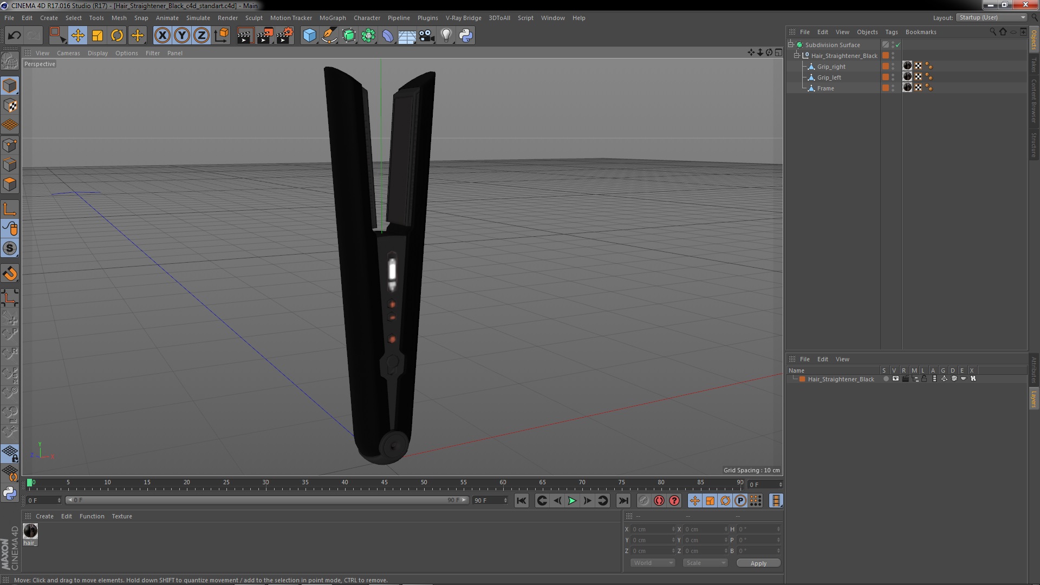Open the Array modeling objects icon
Image resolution: width=1040 pixels, height=585 pixels.
coord(368,36)
